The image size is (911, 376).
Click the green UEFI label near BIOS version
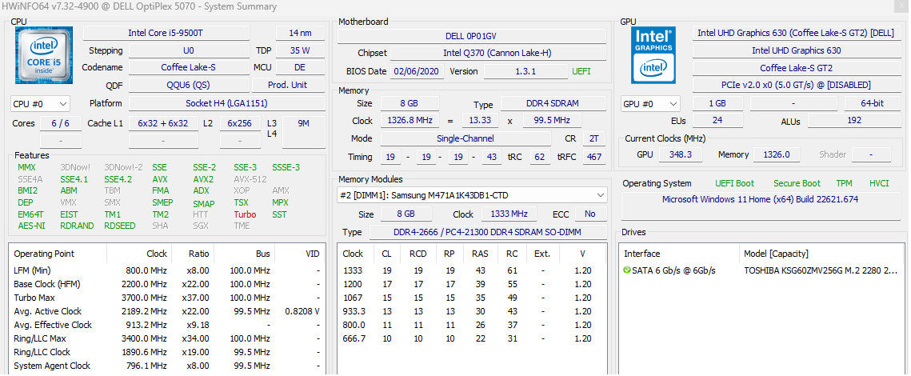point(581,71)
